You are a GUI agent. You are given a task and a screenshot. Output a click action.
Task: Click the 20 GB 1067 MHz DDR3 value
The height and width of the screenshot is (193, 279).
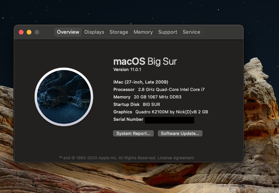(158, 97)
